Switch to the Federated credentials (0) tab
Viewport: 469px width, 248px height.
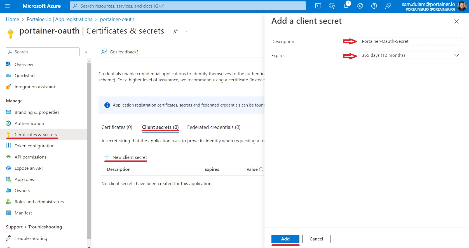click(214, 127)
